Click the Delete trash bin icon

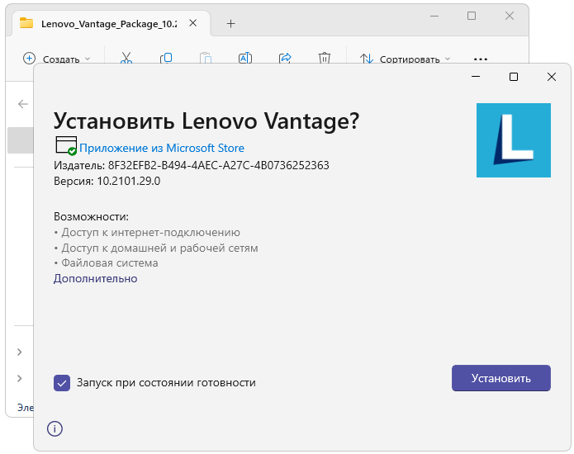click(x=325, y=59)
